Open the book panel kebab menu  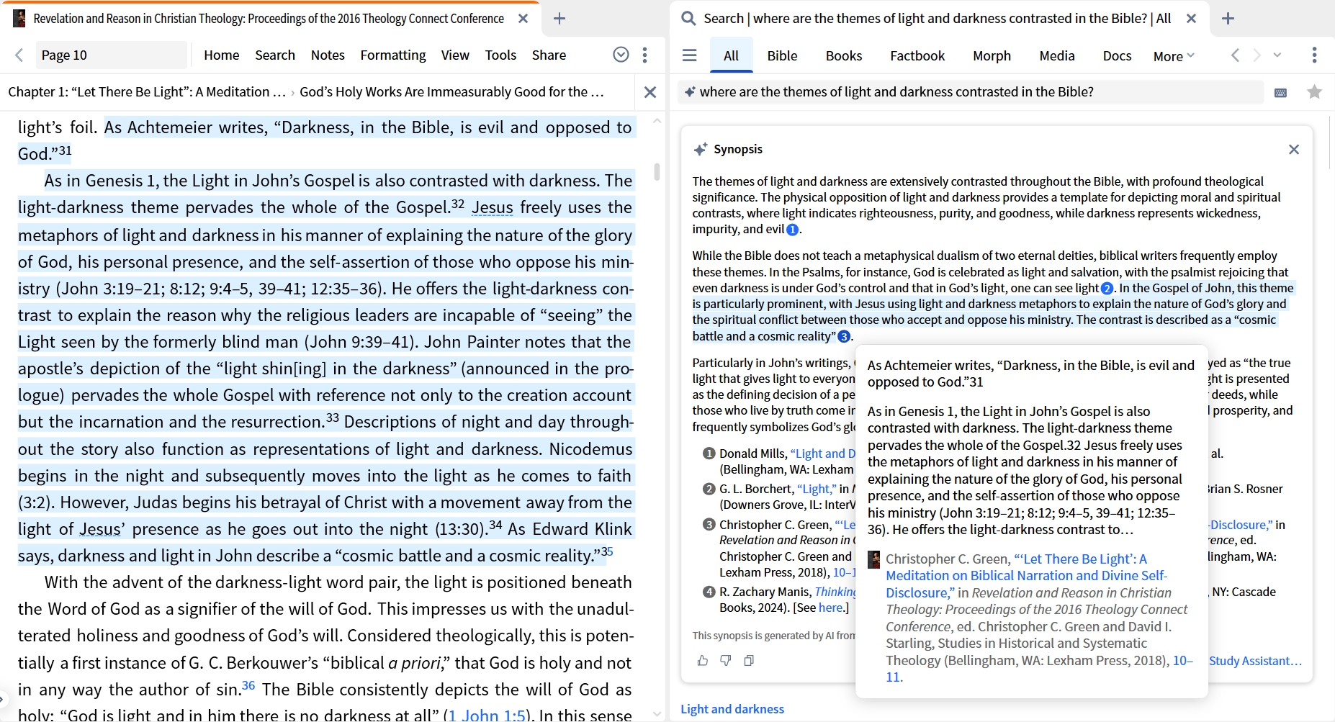click(x=645, y=55)
